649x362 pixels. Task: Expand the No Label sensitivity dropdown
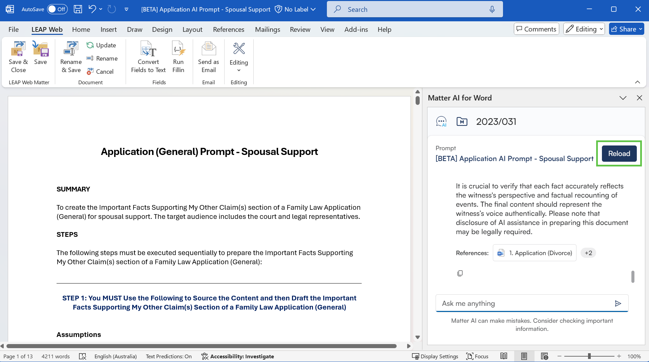pyautogui.click(x=296, y=9)
